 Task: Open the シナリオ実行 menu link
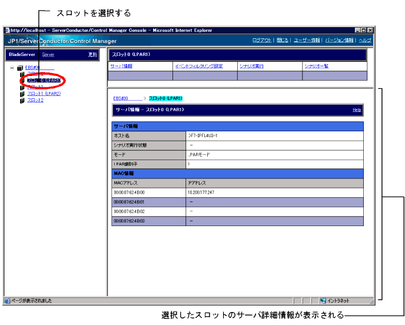coord(251,66)
